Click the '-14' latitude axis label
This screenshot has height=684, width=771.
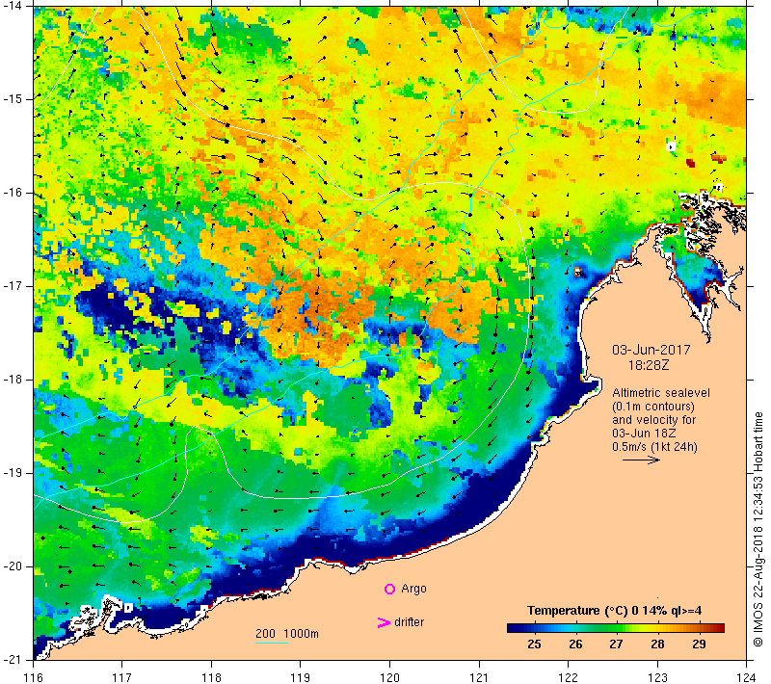click(x=13, y=5)
